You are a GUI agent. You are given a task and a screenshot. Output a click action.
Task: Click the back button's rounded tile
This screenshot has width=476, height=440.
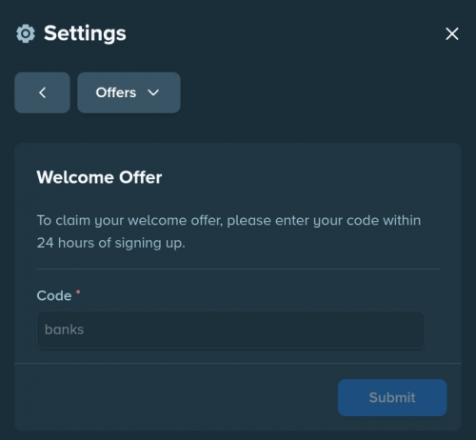tap(42, 92)
